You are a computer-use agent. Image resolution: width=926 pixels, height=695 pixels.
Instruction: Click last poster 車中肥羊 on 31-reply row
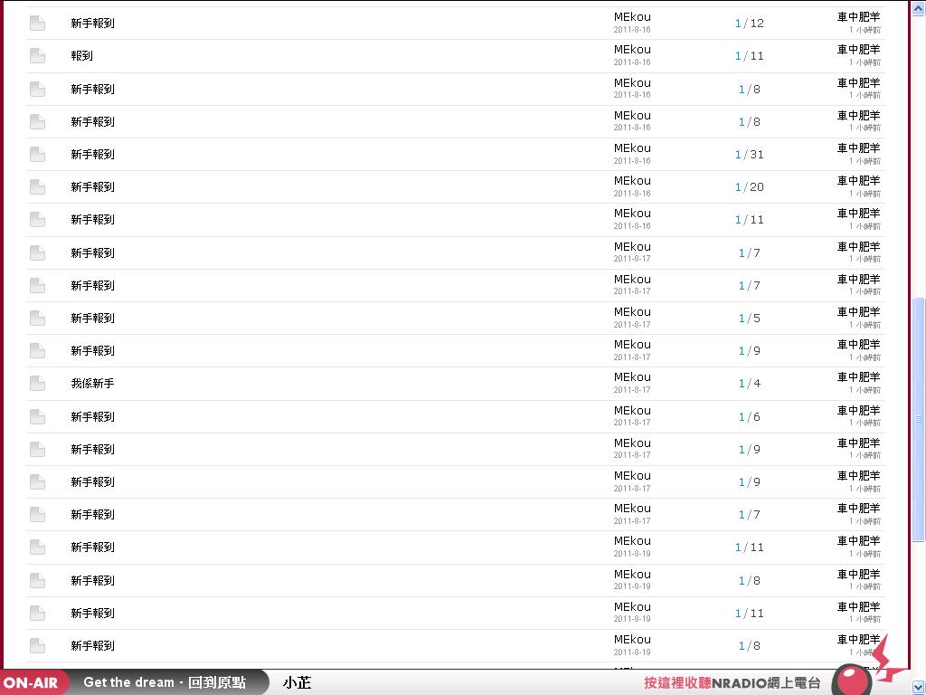coord(859,148)
